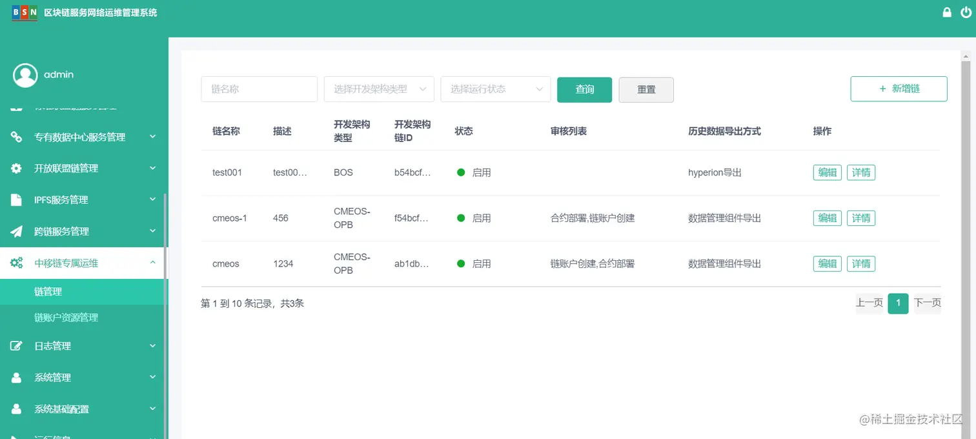
Task: Collapse 中移链专属运维 chevron
Action: pos(153,262)
